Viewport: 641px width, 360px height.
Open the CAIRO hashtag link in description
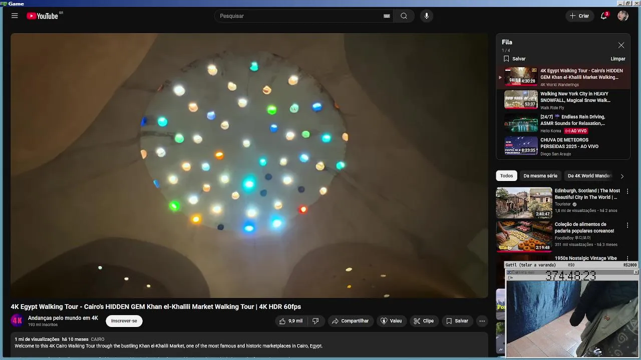click(x=98, y=339)
